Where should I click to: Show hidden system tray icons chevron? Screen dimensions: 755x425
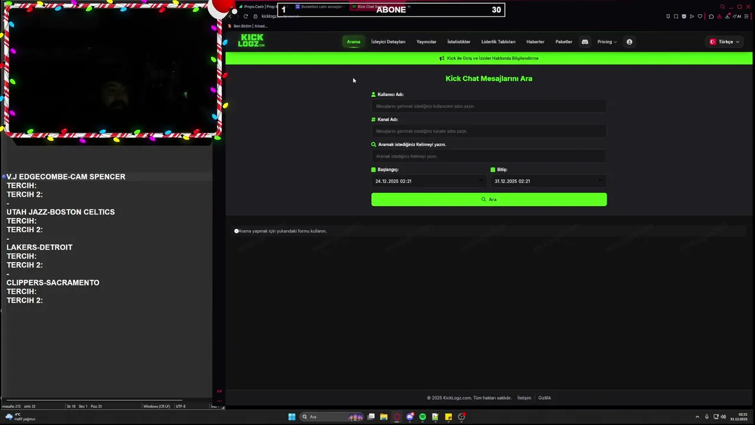click(697, 417)
